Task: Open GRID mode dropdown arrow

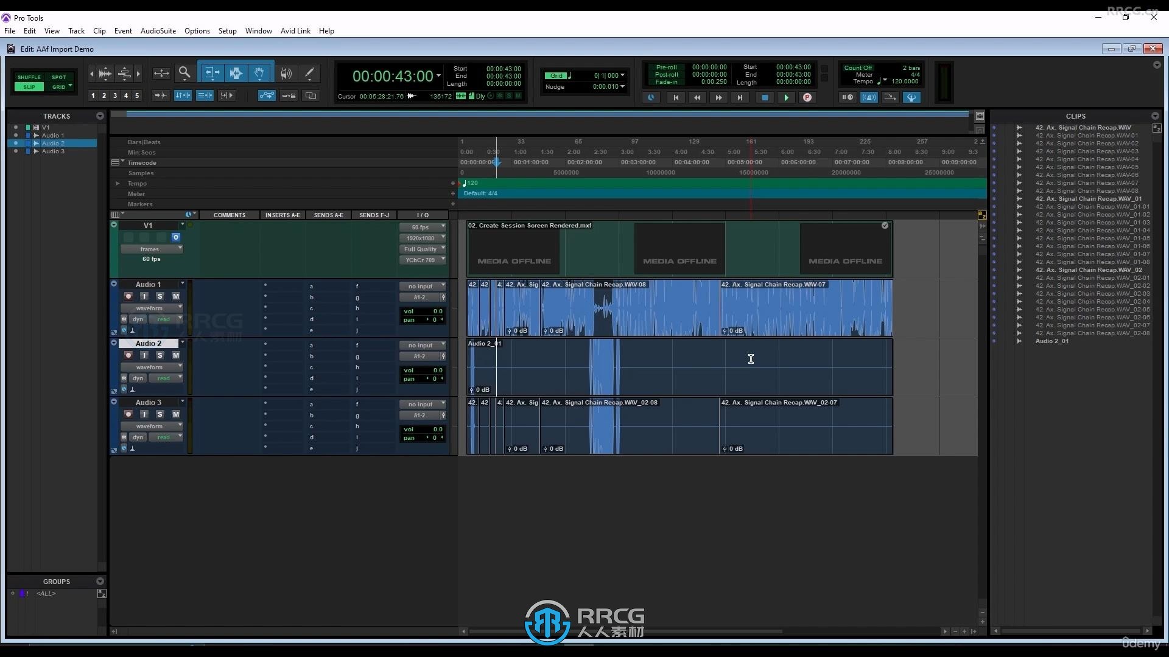Action: tap(70, 86)
